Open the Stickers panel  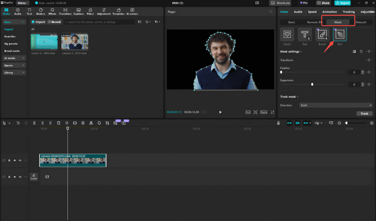[x=41, y=12]
